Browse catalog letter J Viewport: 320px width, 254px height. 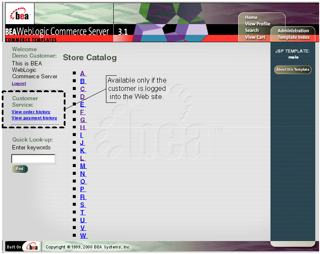pyautogui.click(x=82, y=143)
